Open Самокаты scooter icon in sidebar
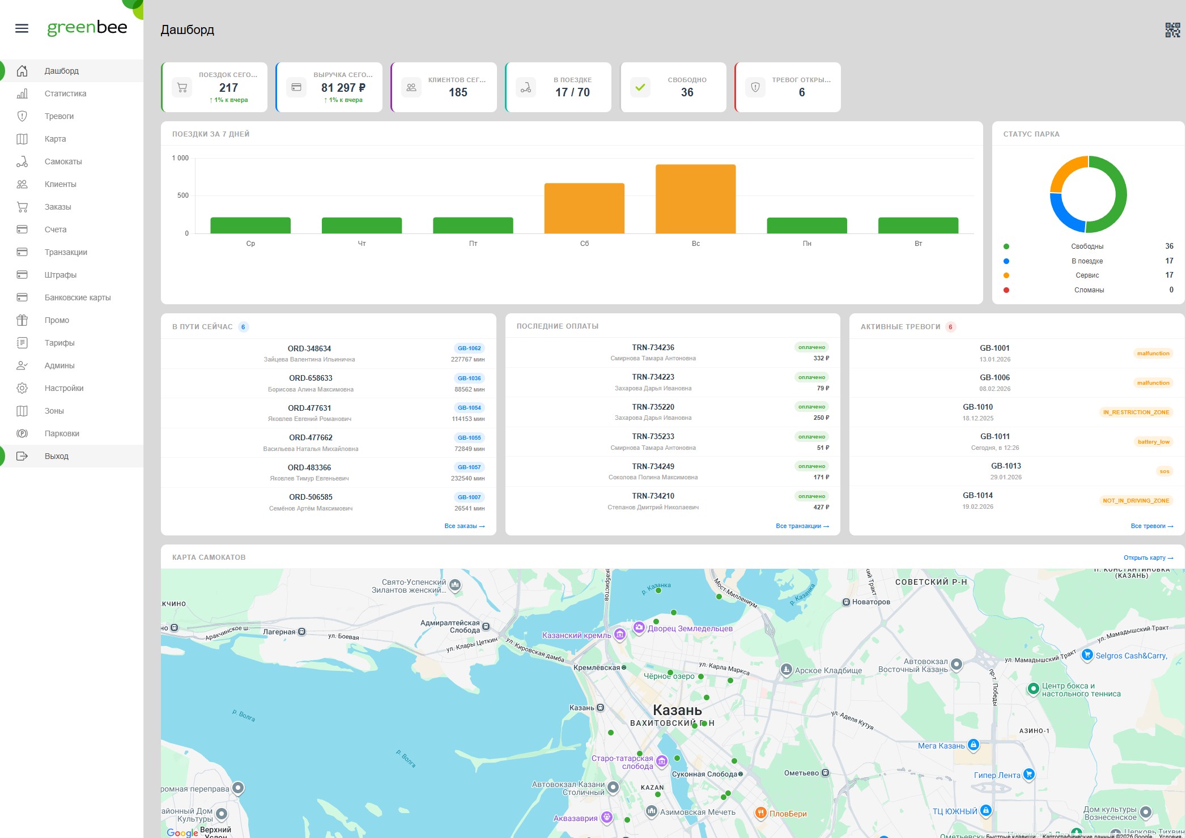The image size is (1186, 838). click(22, 161)
